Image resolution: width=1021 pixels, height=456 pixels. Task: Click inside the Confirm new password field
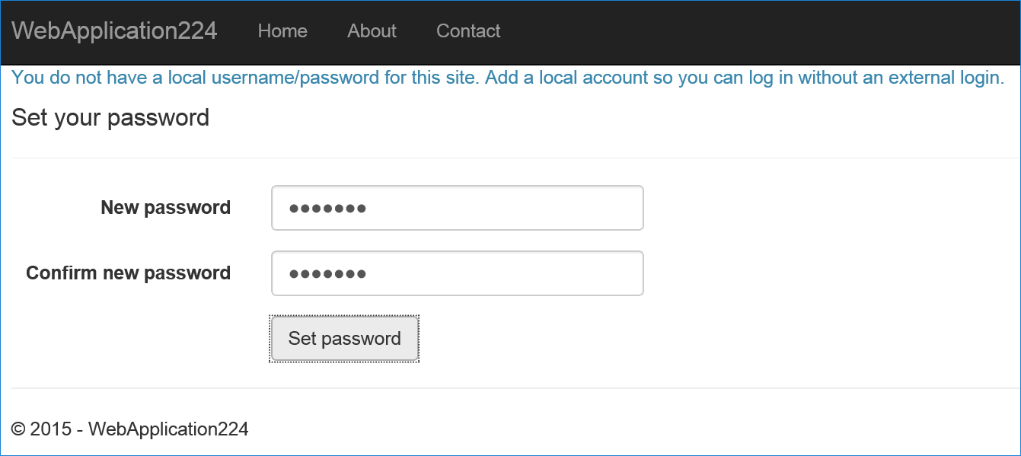point(457,273)
